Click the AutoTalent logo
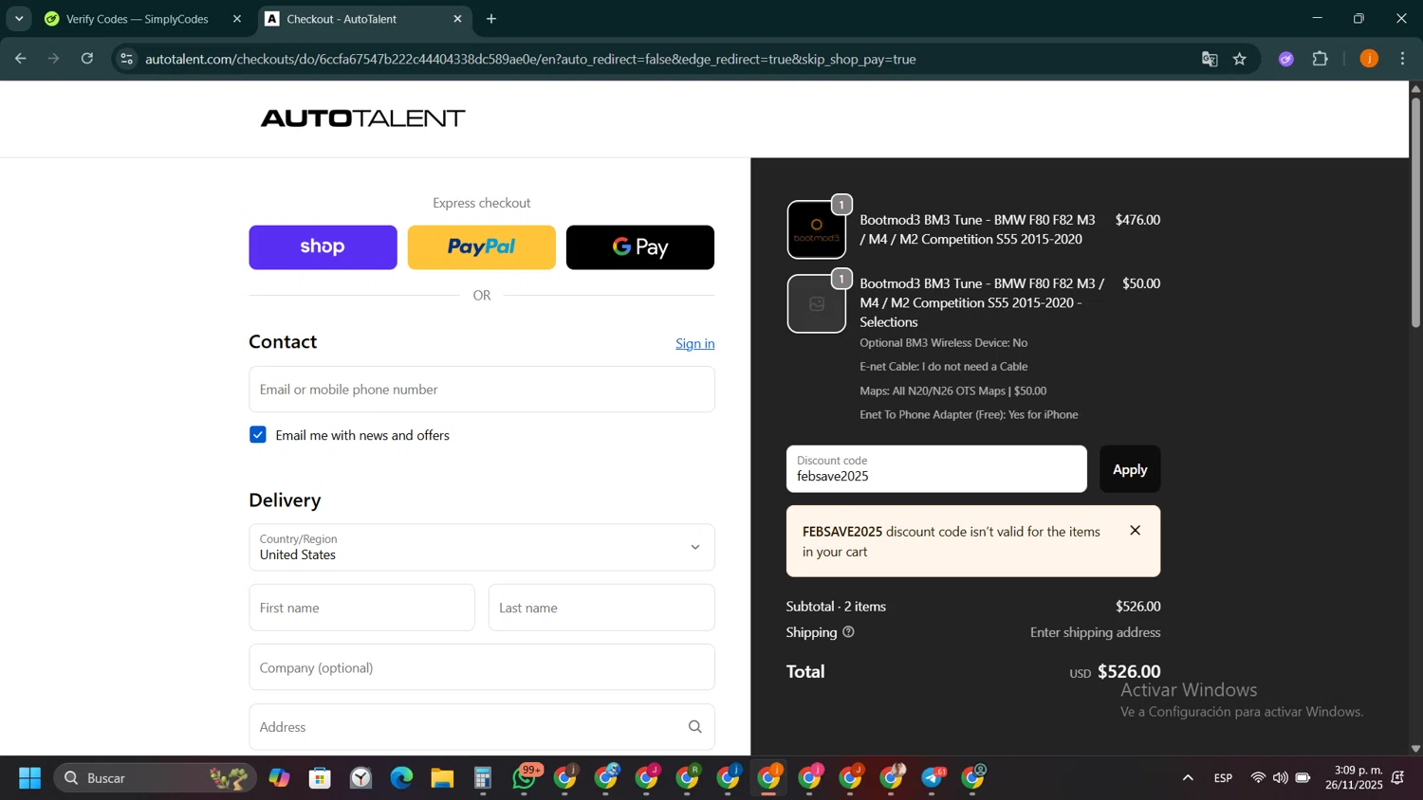1423x800 pixels. coord(362,118)
